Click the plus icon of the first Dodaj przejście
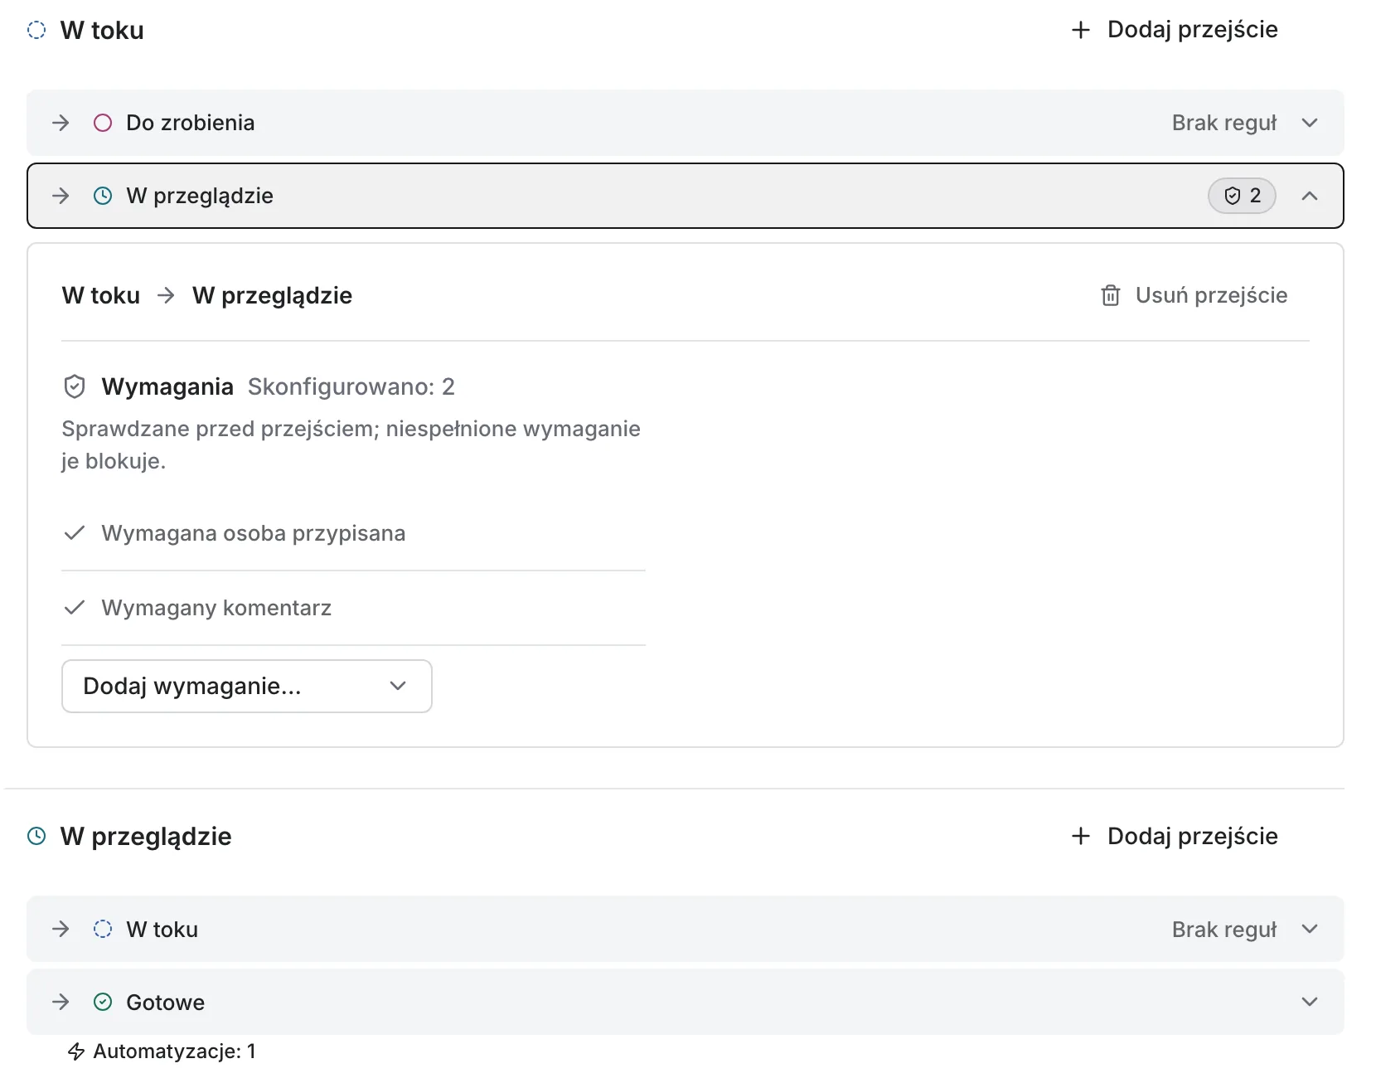 1080,31
